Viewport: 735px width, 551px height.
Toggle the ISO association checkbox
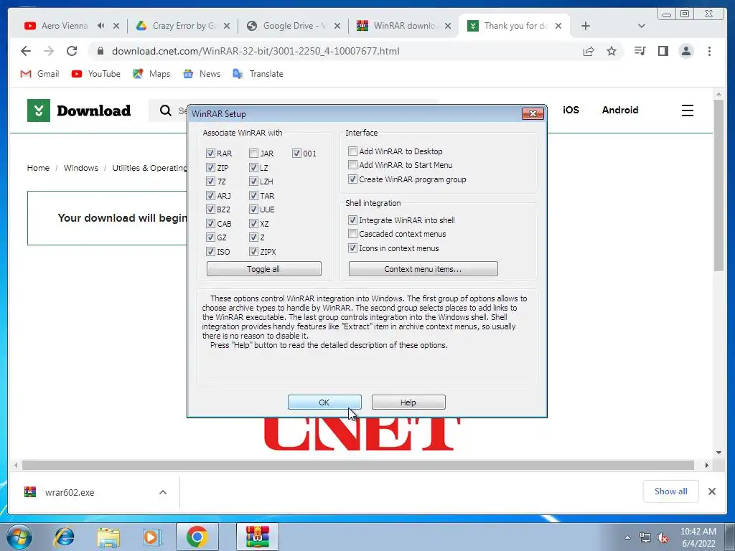tap(210, 252)
